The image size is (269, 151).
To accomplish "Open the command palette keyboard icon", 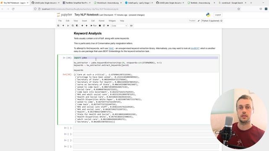I will click(131, 26).
